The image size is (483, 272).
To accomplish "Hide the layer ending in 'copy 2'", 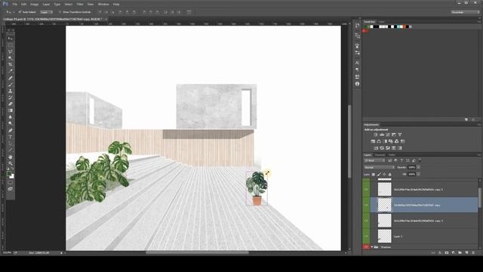I will coord(366,221).
